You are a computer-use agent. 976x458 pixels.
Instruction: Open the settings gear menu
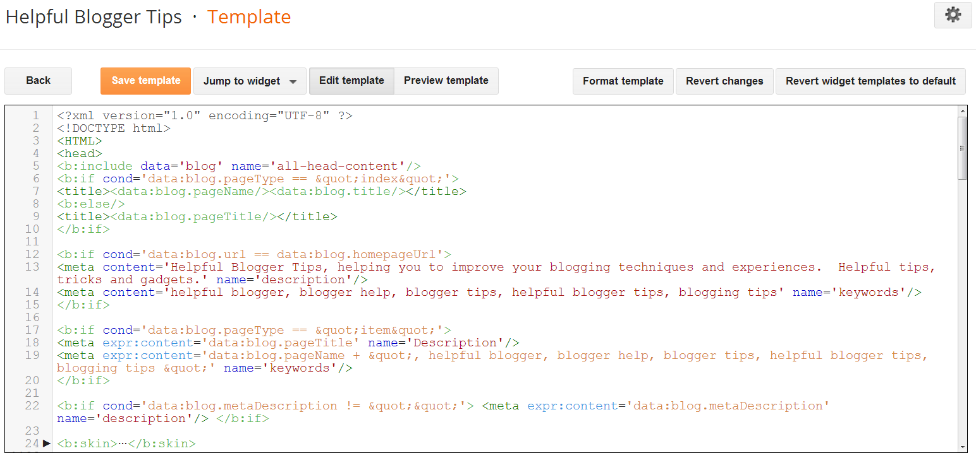(x=953, y=15)
